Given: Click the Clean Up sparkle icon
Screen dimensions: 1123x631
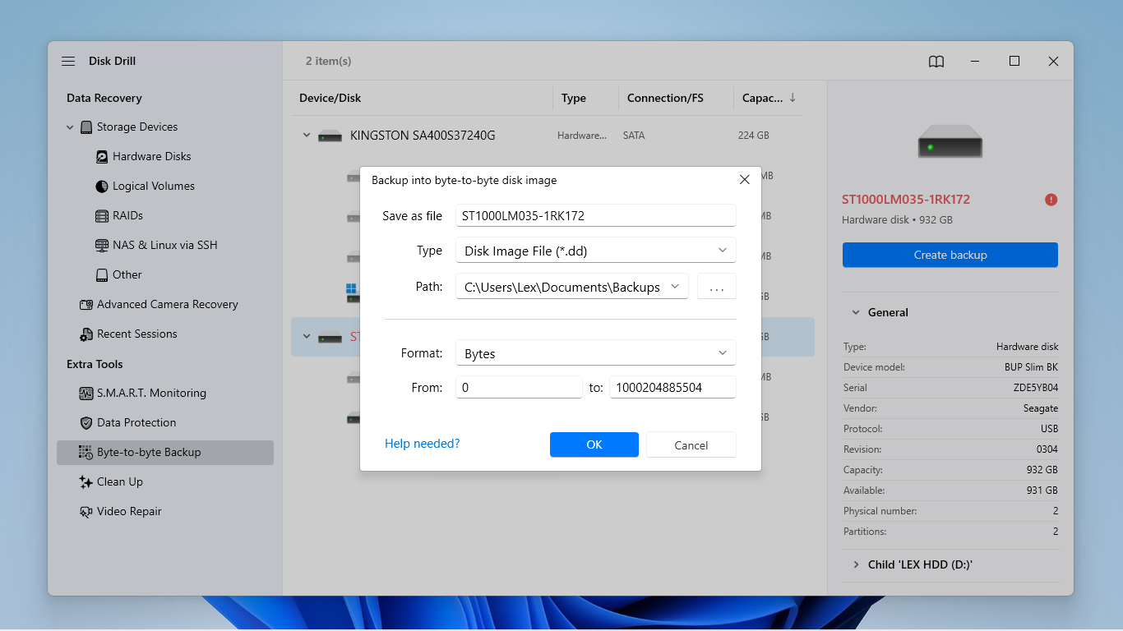Looking at the screenshot, I should point(86,482).
